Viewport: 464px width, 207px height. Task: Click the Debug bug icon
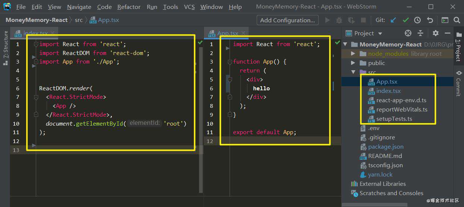pos(339,20)
